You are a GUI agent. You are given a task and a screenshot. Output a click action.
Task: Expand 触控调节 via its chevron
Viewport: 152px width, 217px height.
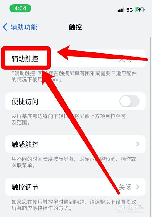(138, 187)
